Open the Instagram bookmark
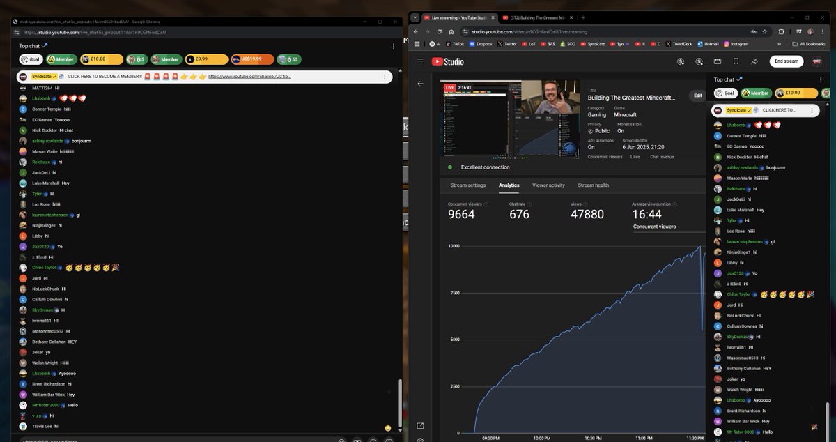This screenshot has height=442, width=836. [736, 43]
